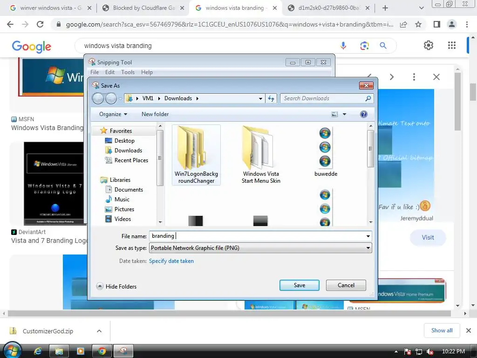The image size is (477, 358).
Task: Create a New folder in Downloads
Action: (155, 114)
